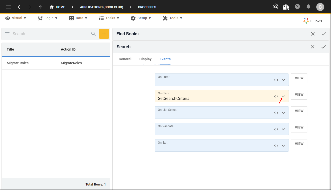Image resolution: width=331 pixels, height=190 pixels.
Task: Click the MigrateRoles action ID cell
Action: [71, 63]
